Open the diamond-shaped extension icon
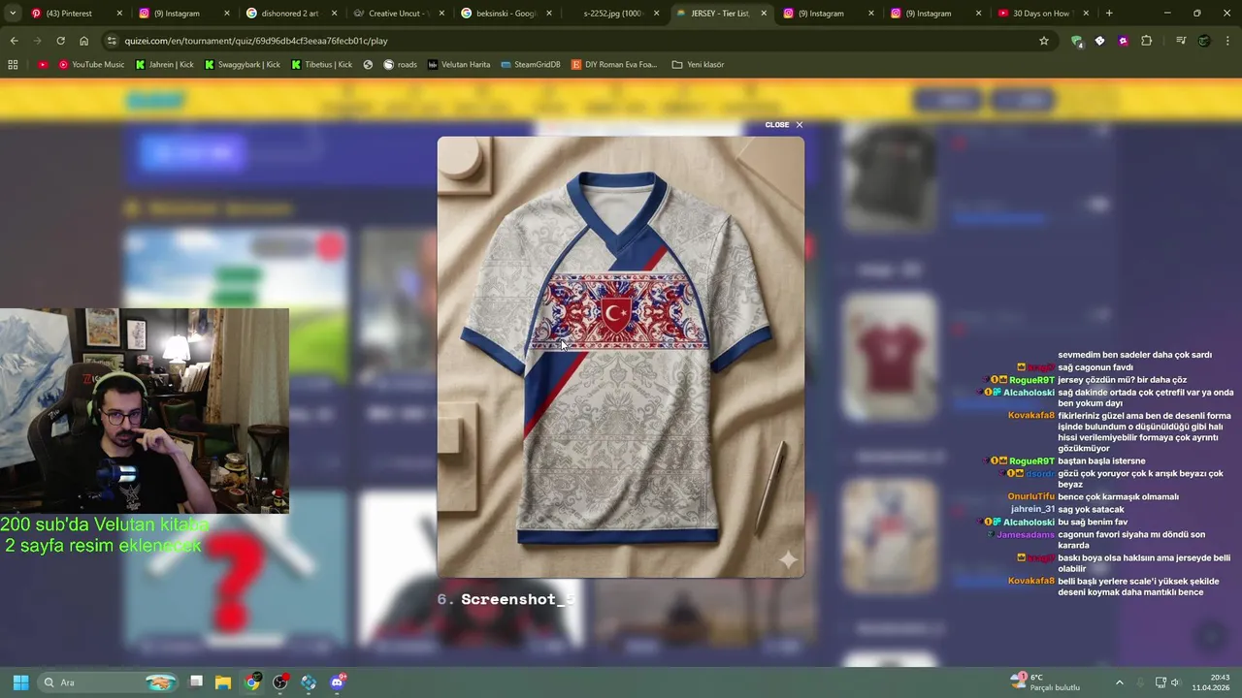This screenshot has height=698, width=1242. [1099, 41]
